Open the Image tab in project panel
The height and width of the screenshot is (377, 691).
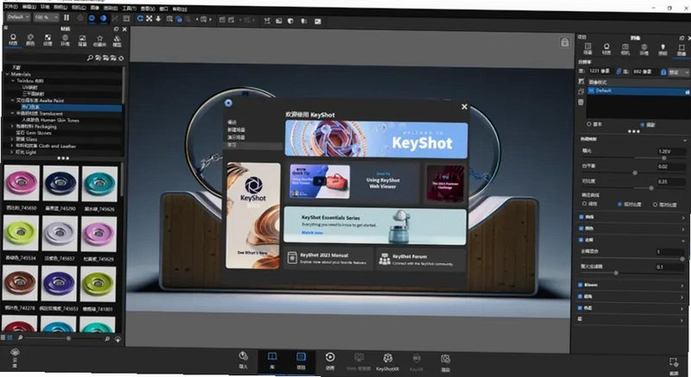pyautogui.click(x=681, y=51)
